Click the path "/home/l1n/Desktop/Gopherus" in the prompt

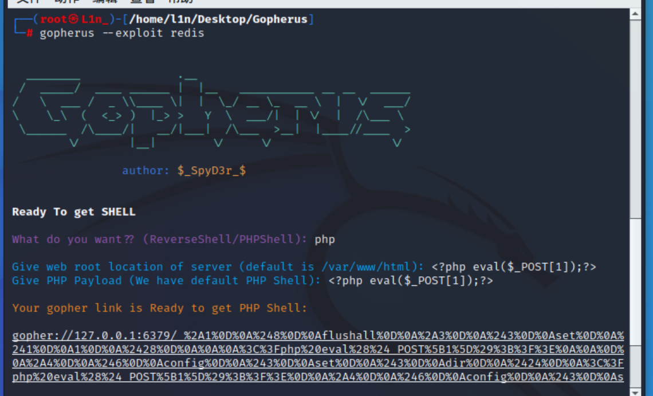point(218,19)
